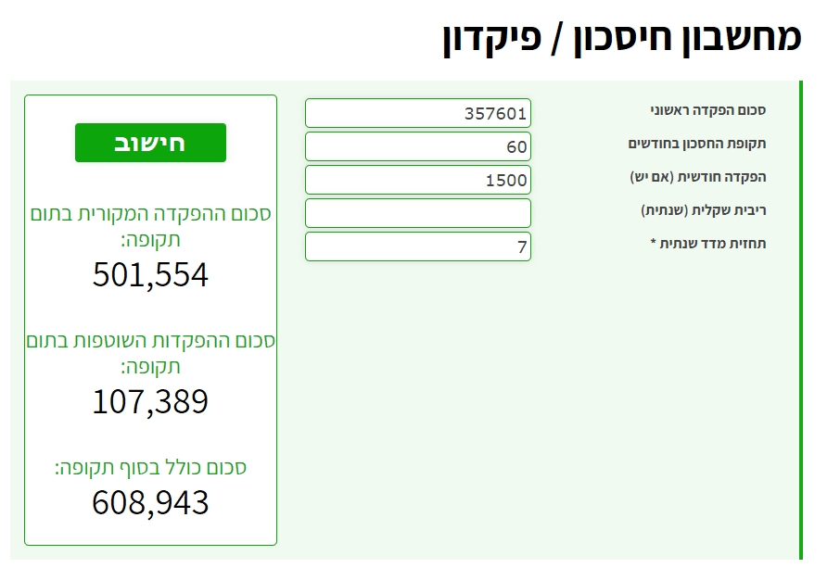Screen dimensions: 840x568
Task: Click the green vertical bar beside the form labels
Action: (800, 315)
